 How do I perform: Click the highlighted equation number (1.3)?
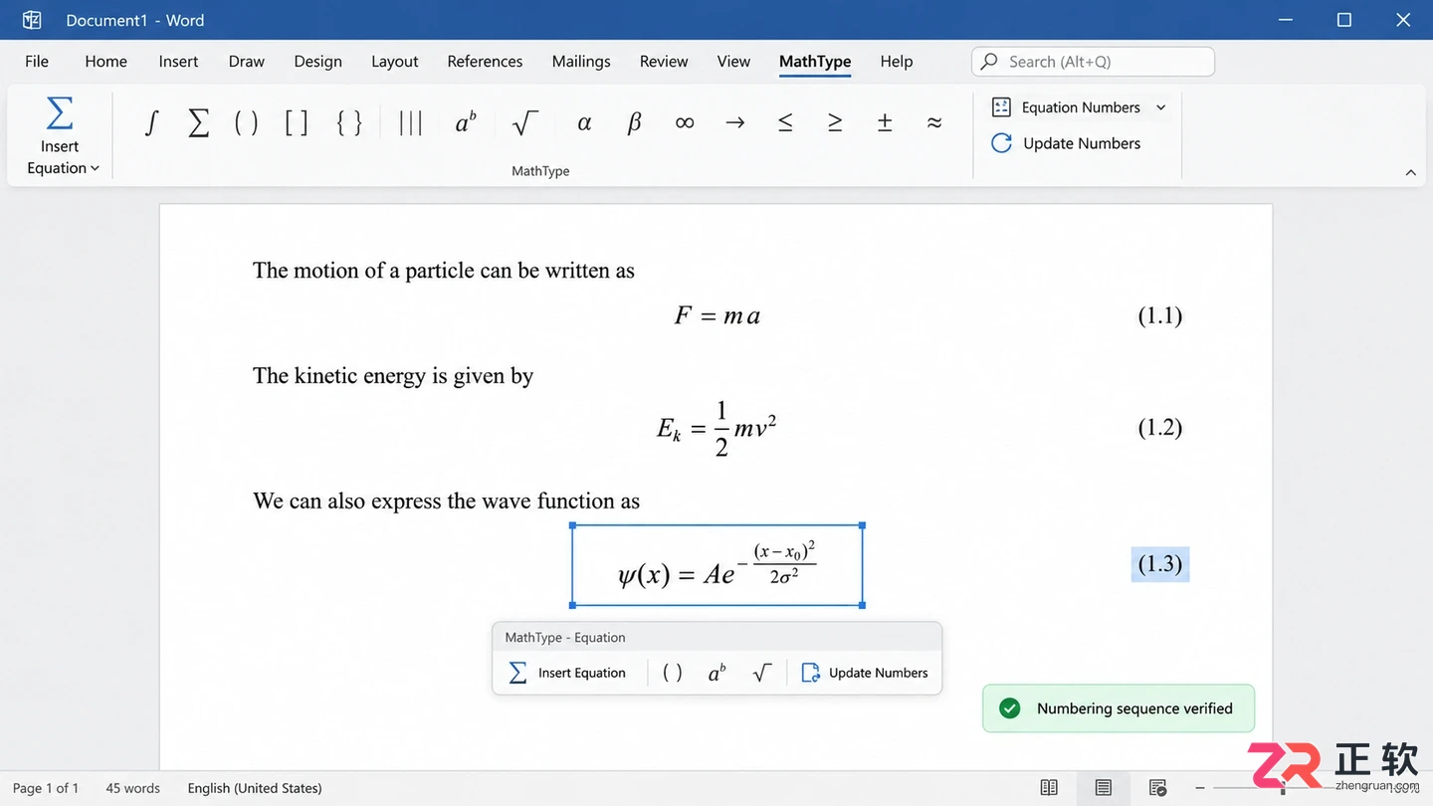point(1160,564)
